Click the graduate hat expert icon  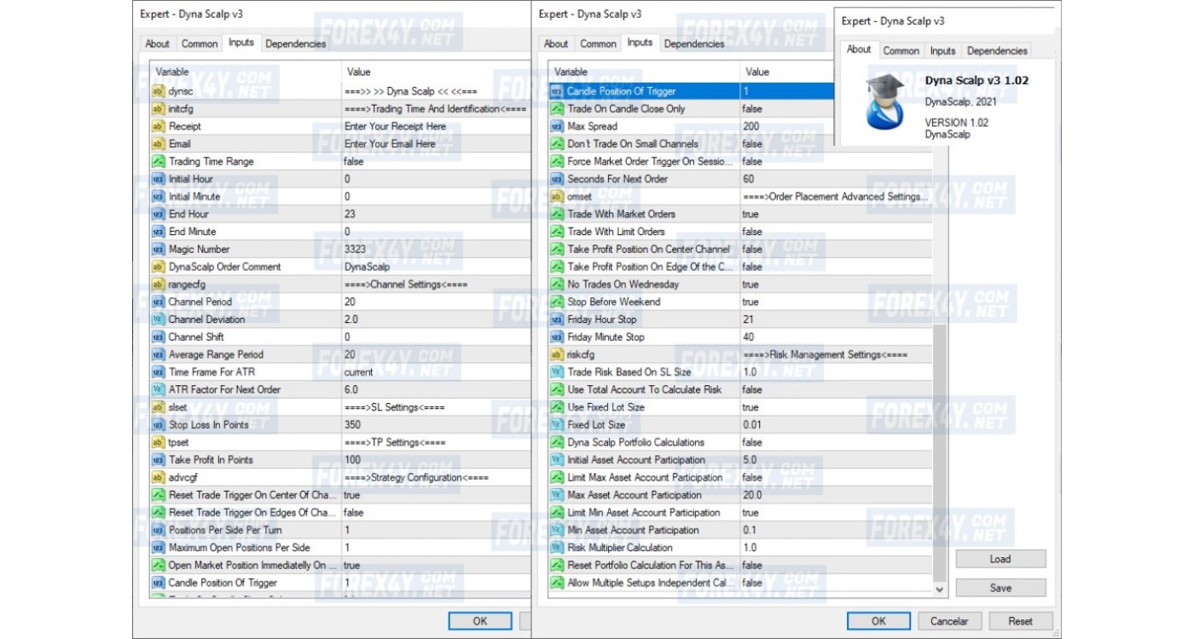tap(884, 101)
